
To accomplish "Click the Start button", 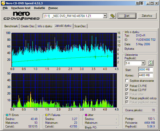I will tap(127, 16).
